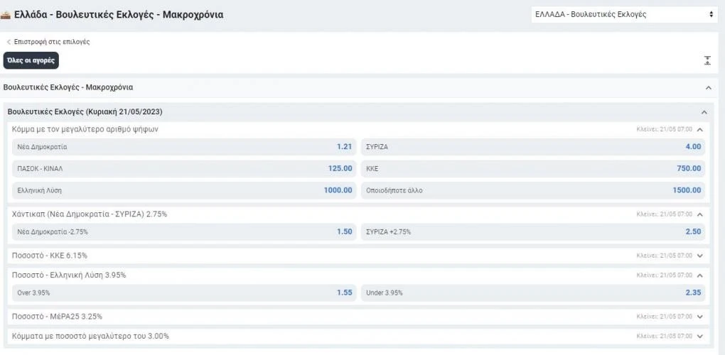Collapse Βουλευτικές Εκλογές (Κυριακή 21/05/2023) group

(x=704, y=112)
